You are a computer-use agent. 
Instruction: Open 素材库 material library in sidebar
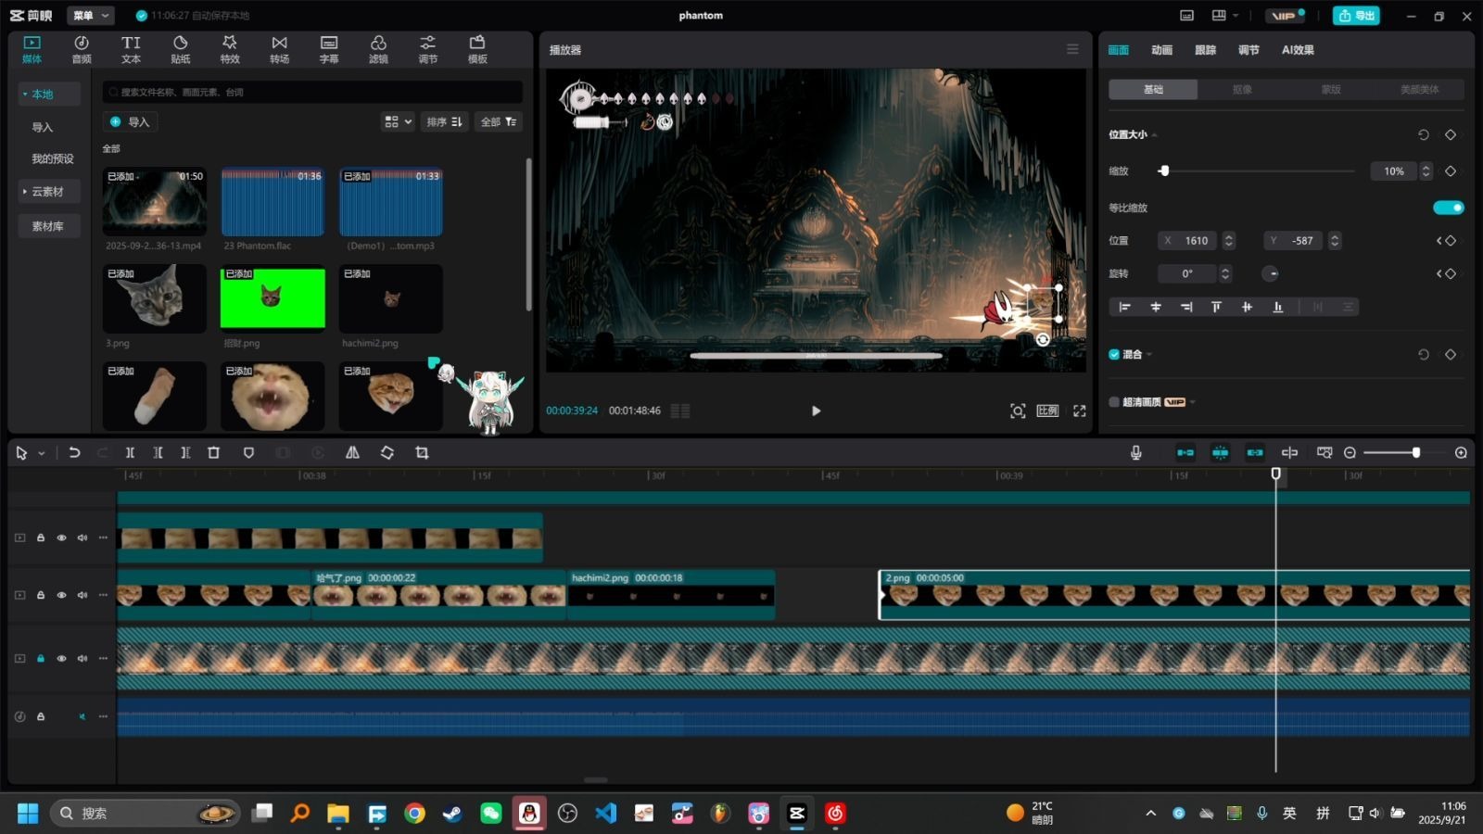(48, 226)
